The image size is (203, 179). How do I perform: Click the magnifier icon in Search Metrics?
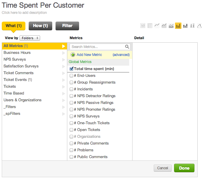[x=127, y=47]
